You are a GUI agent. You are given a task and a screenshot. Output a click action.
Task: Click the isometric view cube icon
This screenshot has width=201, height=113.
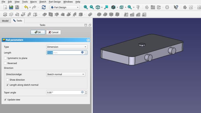tap(98, 7)
